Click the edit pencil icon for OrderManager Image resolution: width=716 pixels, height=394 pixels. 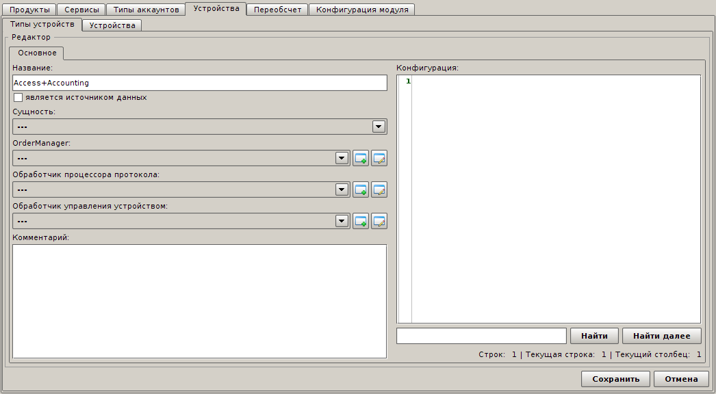pos(379,158)
